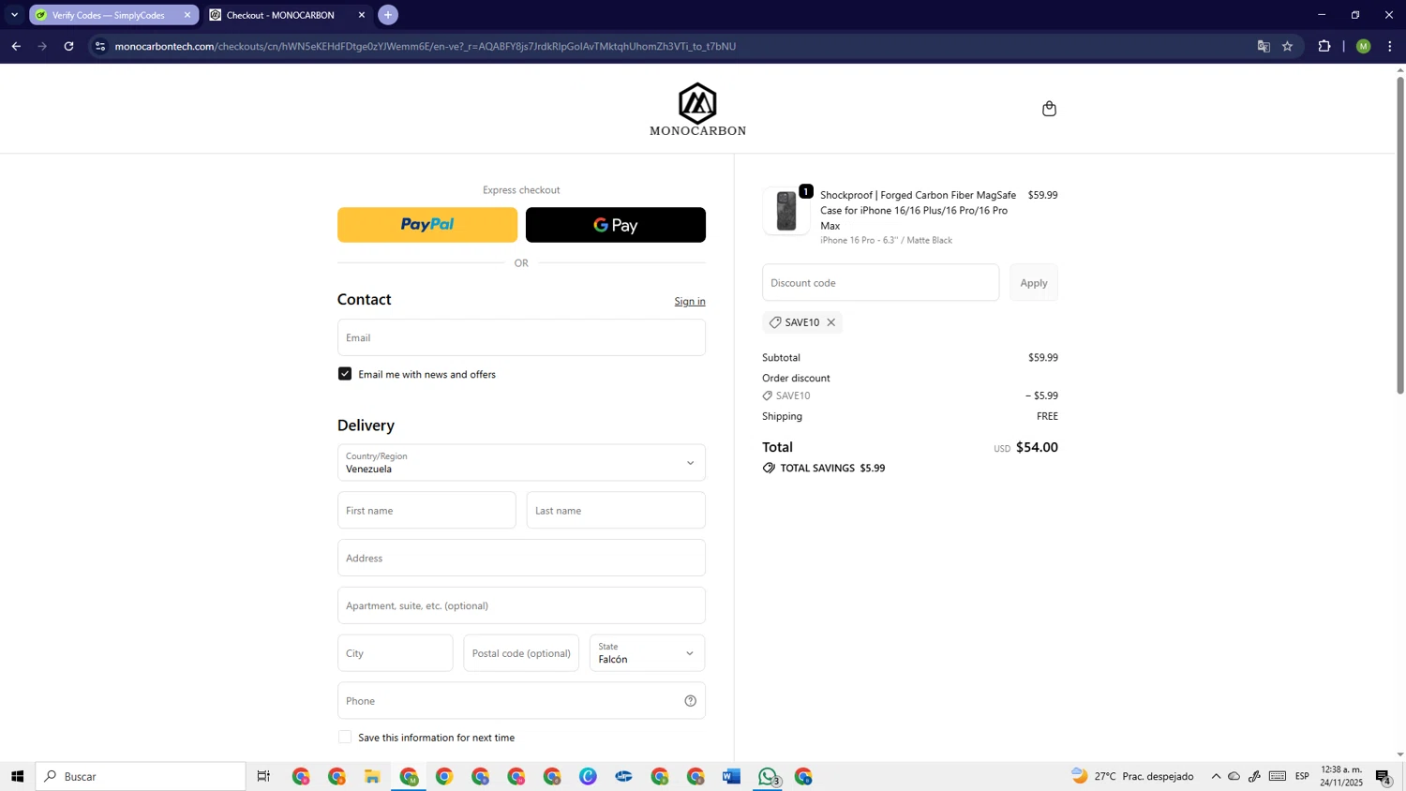Click the Apply discount button

(x=1034, y=283)
